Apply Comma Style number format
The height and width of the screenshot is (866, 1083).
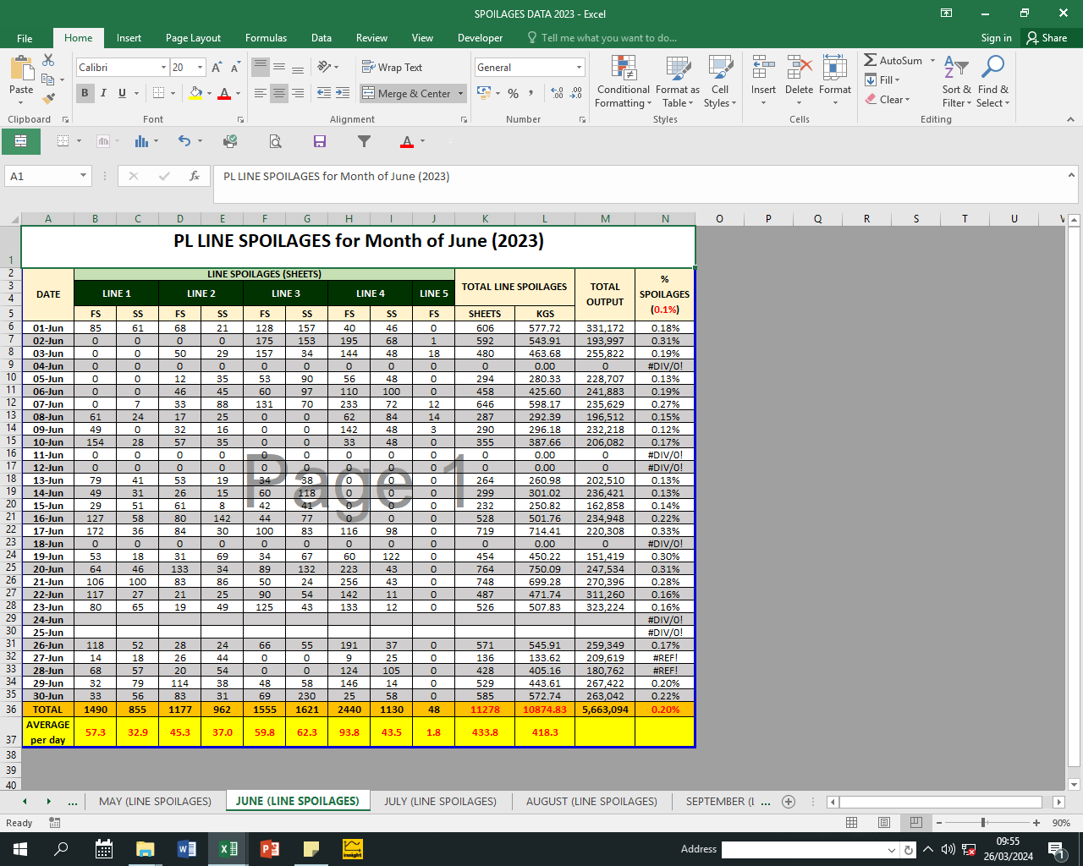pyautogui.click(x=531, y=93)
